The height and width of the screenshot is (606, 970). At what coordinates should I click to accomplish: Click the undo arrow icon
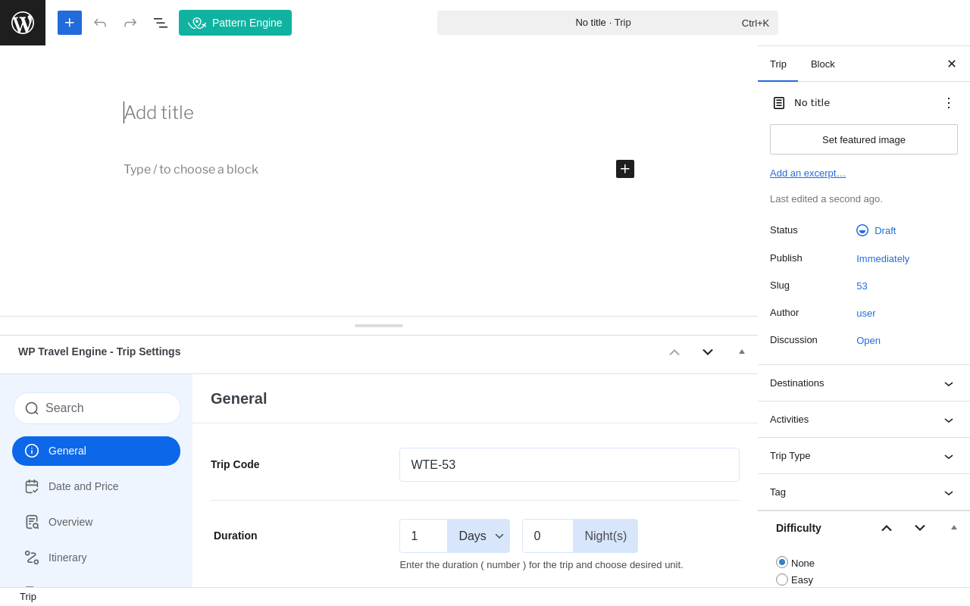coord(100,23)
